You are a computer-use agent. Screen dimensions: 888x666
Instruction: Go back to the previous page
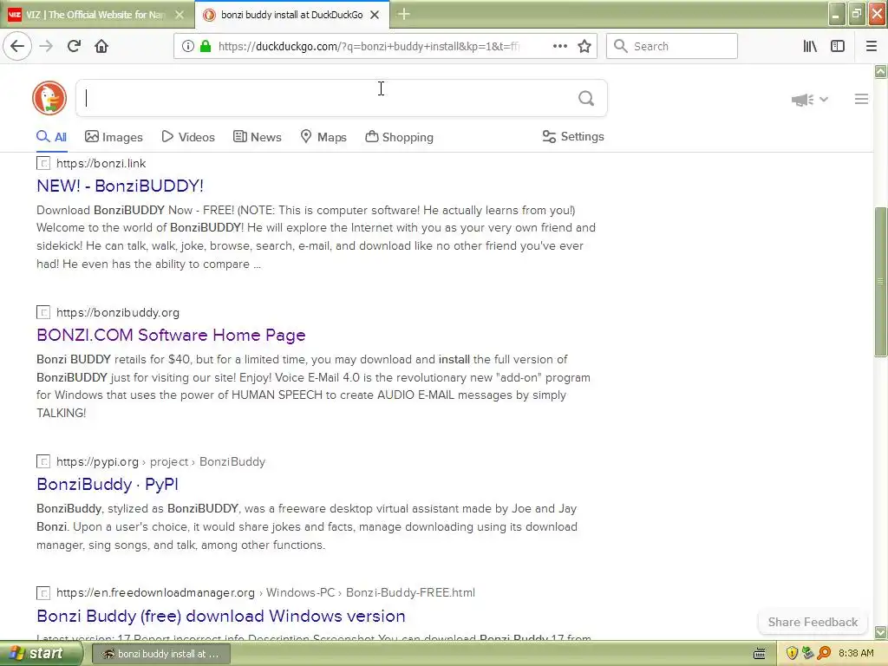coord(17,46)
